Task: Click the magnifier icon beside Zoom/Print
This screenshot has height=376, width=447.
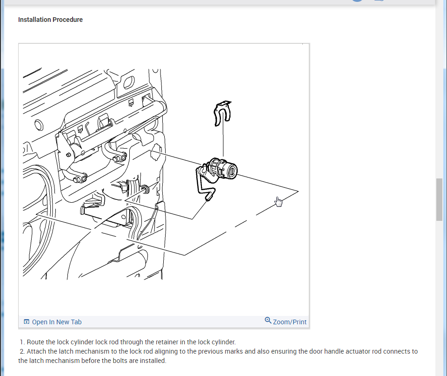Action: coord(268,321)
